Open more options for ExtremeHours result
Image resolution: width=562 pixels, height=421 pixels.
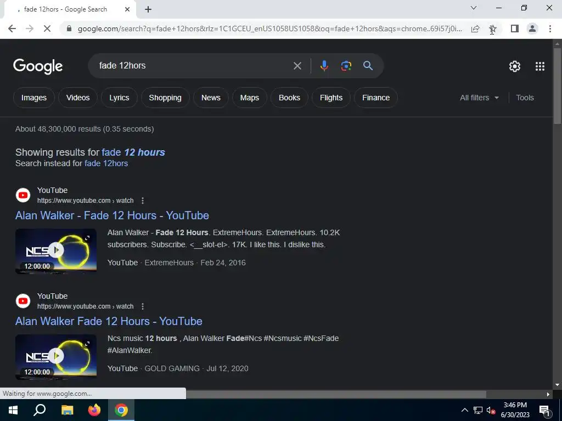coord(143,201)
